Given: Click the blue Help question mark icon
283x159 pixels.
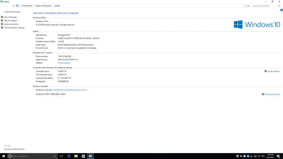Looking at the screenshot, I should click(x=281, y=10).
